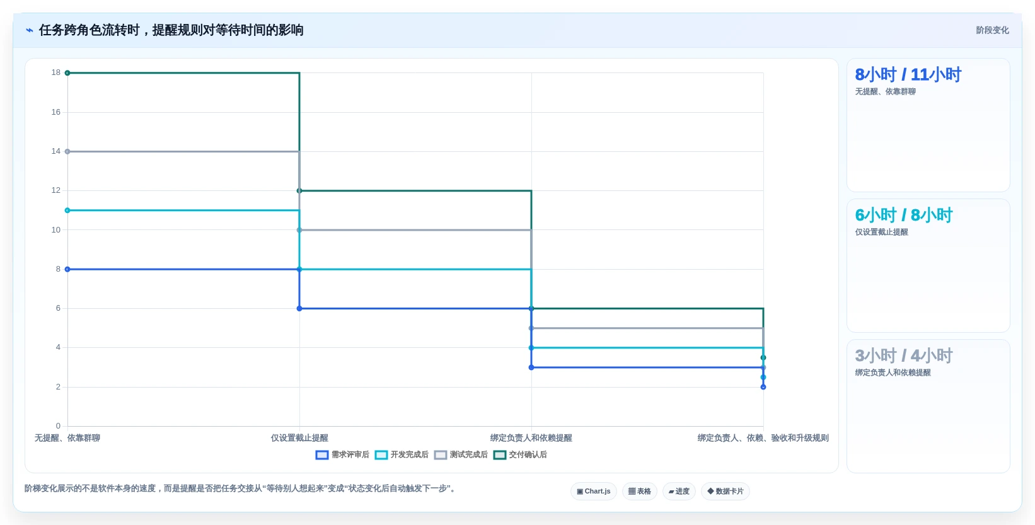Click the 进度 tag
This screenshot has height=525, width=1035.
(679, 492)
